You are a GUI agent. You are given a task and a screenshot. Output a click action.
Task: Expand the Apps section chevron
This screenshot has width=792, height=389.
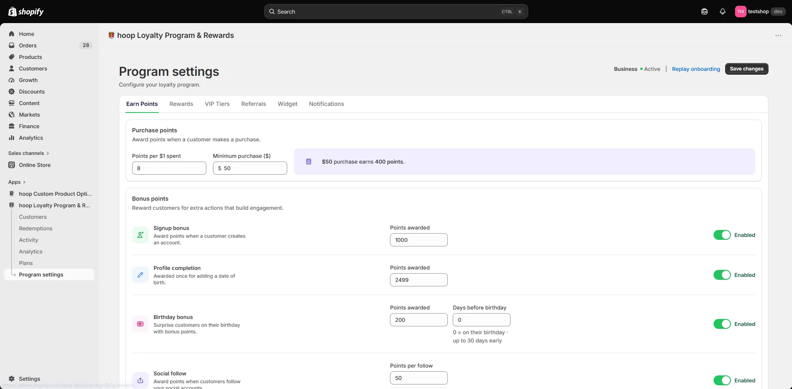click(24, 182)
